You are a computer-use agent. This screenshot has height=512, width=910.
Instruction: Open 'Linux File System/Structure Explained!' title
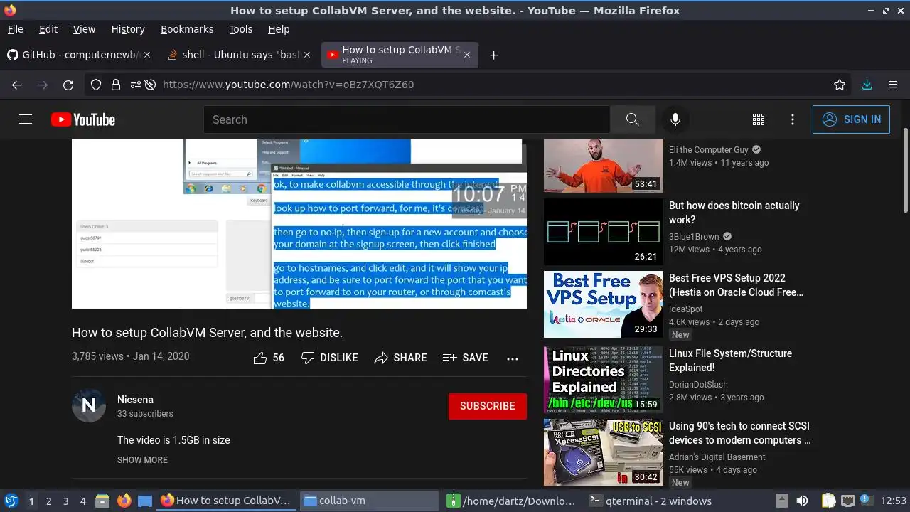[730, 361]
